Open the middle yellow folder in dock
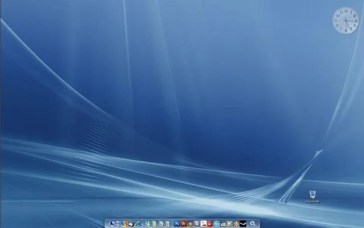364x228 pixels. (161, 223)
